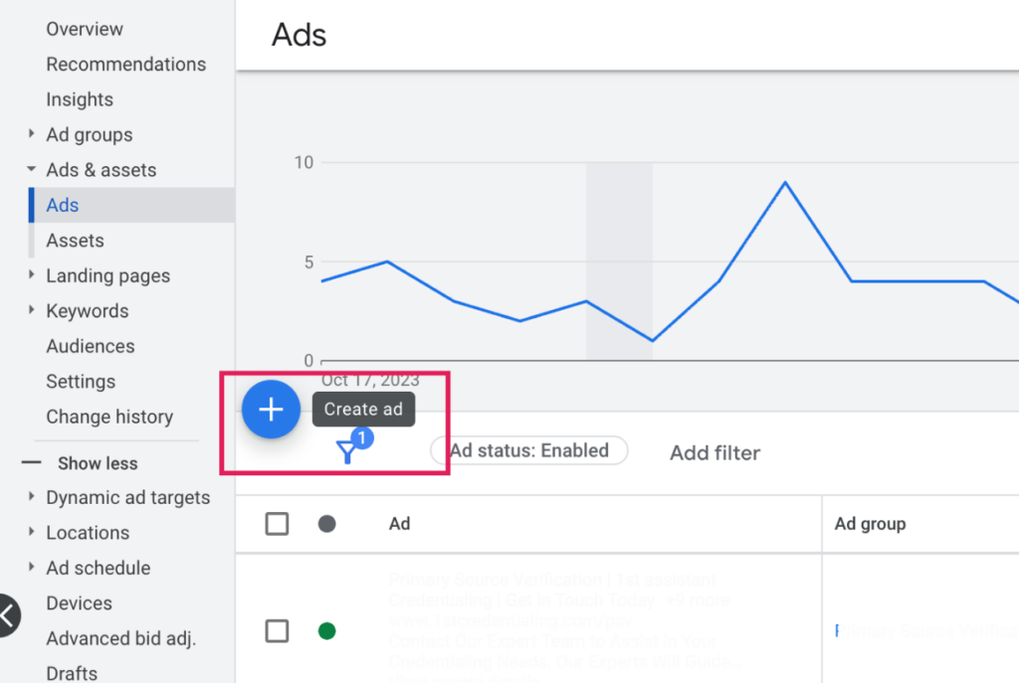The width and height of the screenshot is (1019, 683).
Task: Expand the Keywords section
Action: point(32,310)
